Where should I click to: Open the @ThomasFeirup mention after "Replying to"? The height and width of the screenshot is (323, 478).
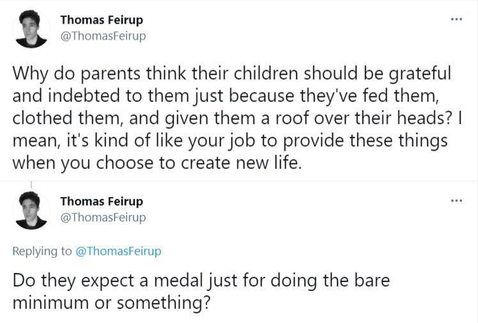coord(118,251)
